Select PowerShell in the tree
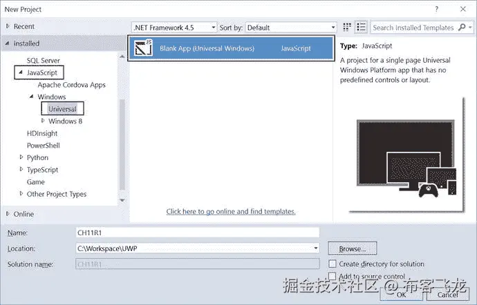Screen dimensions: 477x305 (x=43, y=146)
